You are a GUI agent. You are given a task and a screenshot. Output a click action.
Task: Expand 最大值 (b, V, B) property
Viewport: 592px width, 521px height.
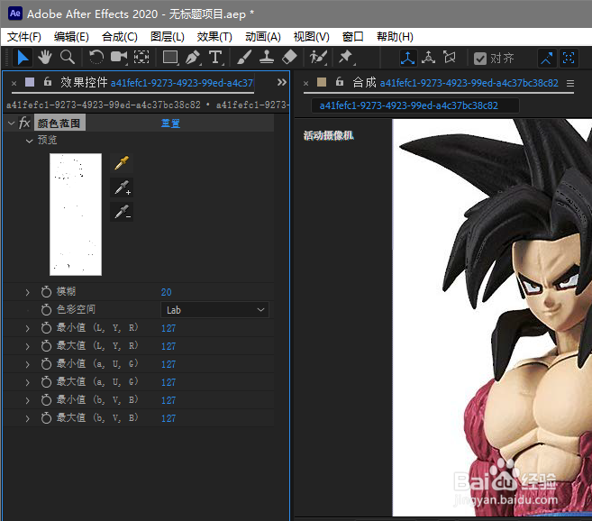click(x=27, y=418)
